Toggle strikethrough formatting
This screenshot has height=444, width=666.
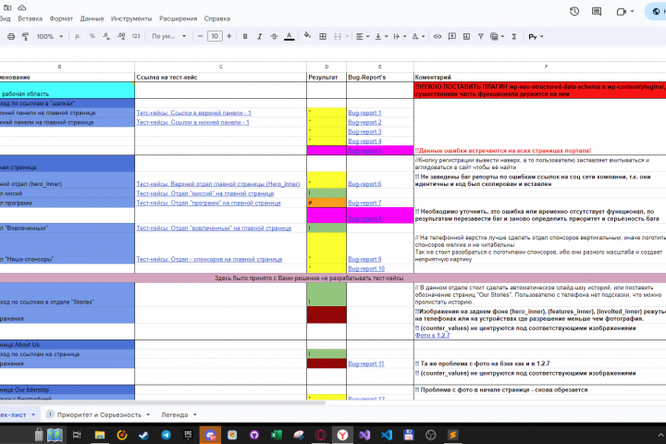coord(274,37)
